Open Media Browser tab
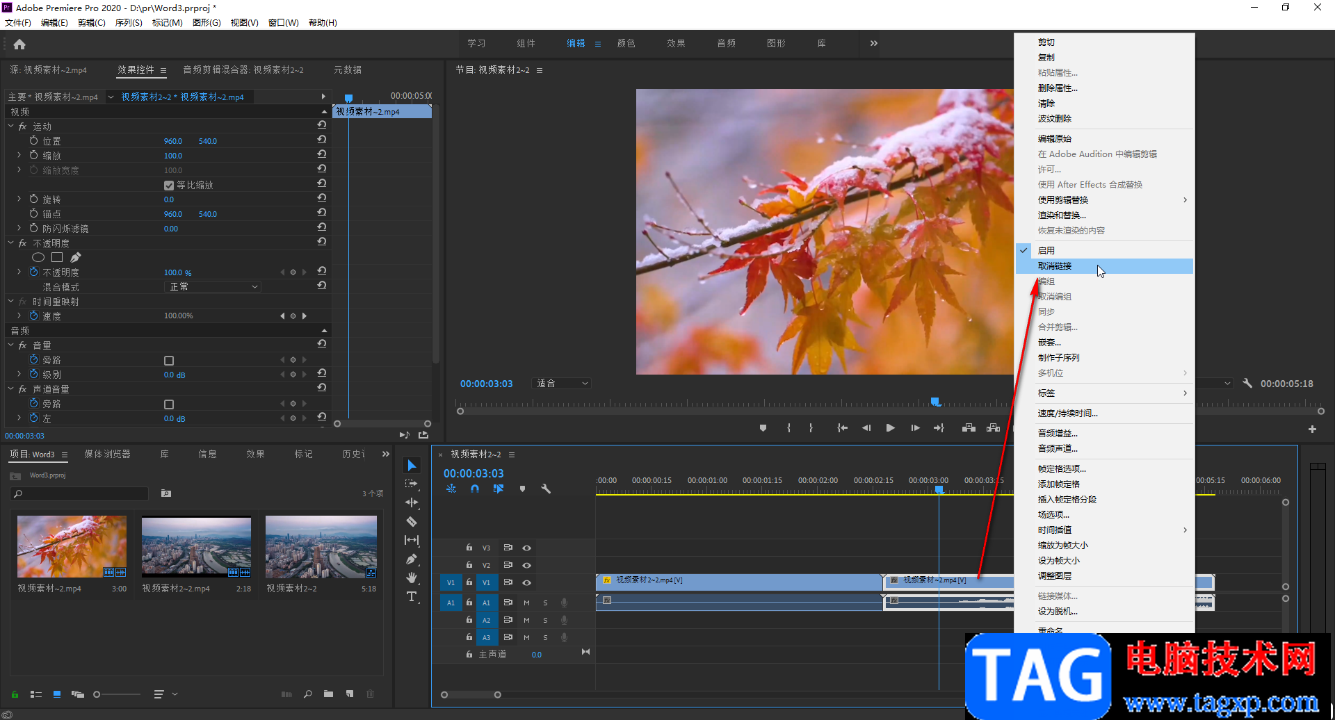Viewport: 1335px width, 720px height. click(107, 454)
